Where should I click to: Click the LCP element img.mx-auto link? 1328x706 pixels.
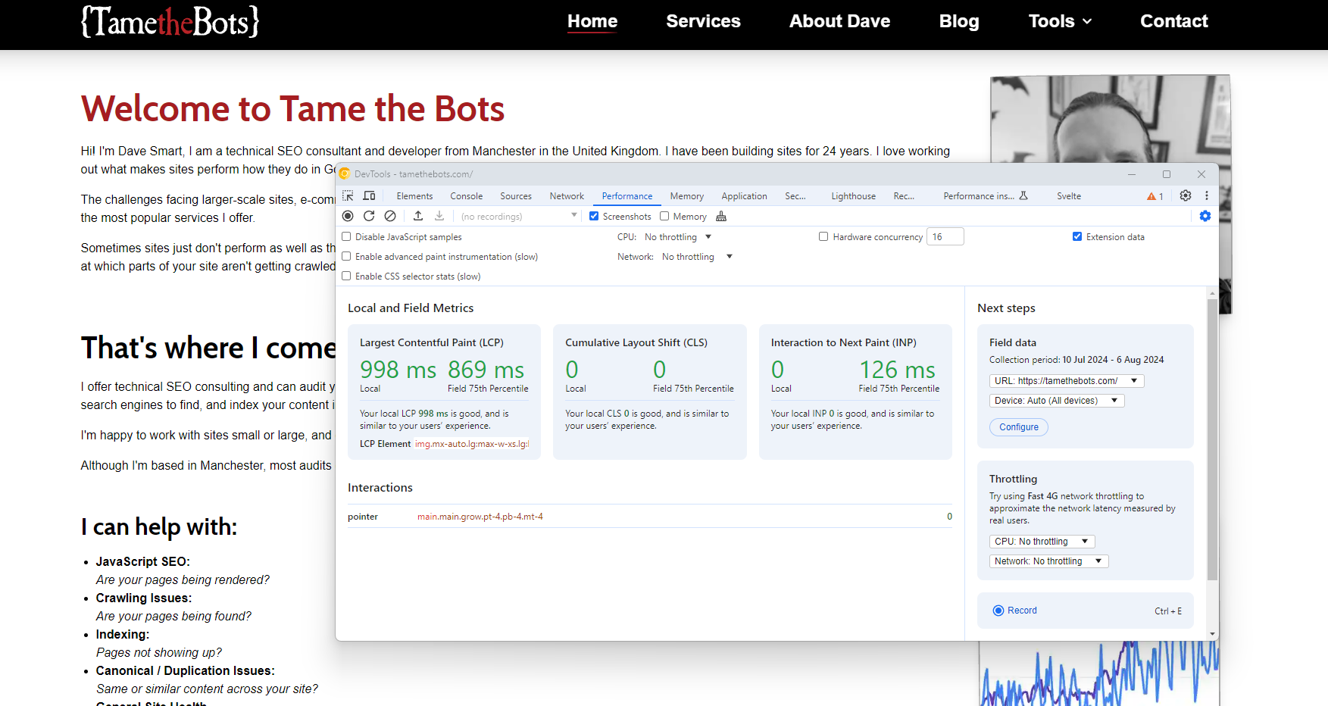coord(472,444)
